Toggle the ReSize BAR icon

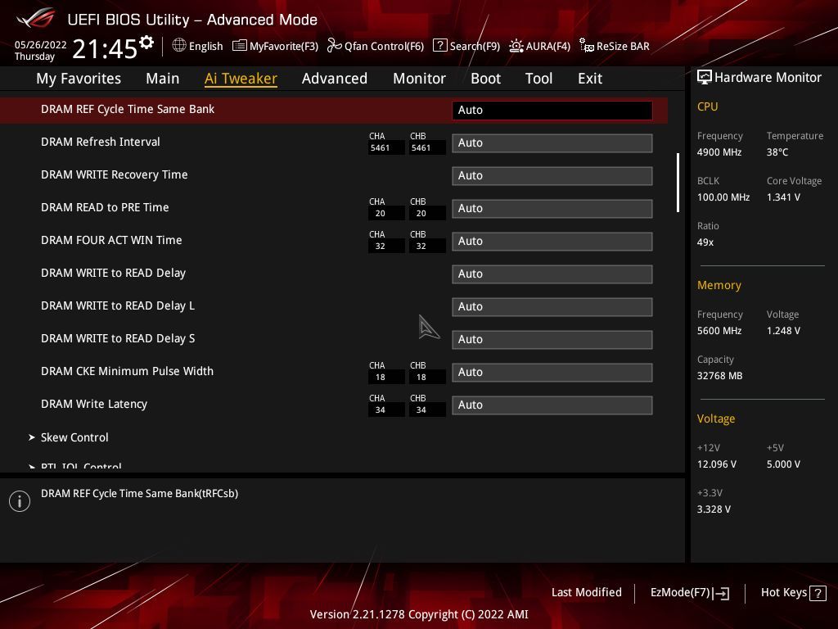pos(586,46)
